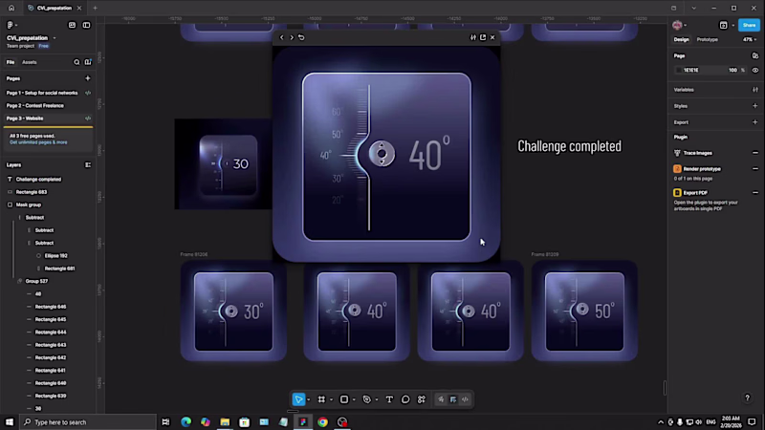Image resolution: width=765 pixels, height=430 pixels.
Task: Open preview in a new window
Action: pyautogui.click(x=483, y=37)
